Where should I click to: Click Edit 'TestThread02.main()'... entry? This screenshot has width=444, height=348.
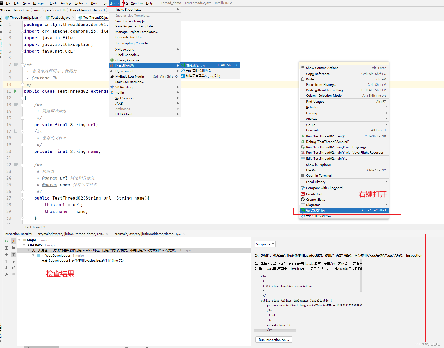coord(344,159)
